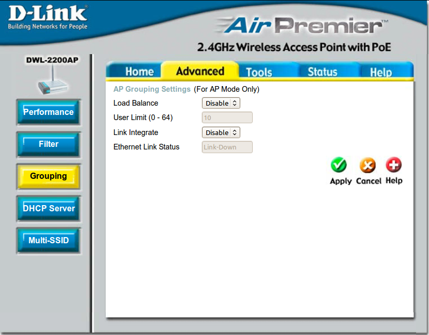This screenshot has height=335, width=429.
Task: Click the User Limit input field
Action: (x=227, y=118)
